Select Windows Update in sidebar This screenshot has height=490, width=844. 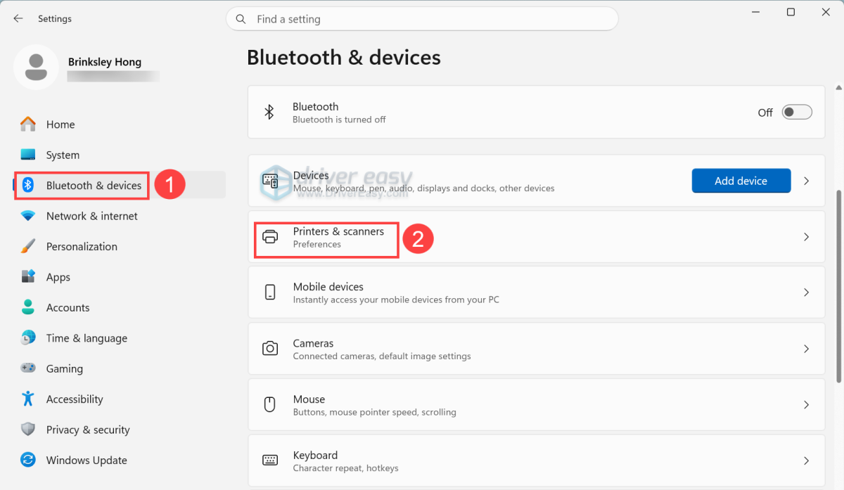click(x=120, y=460)
